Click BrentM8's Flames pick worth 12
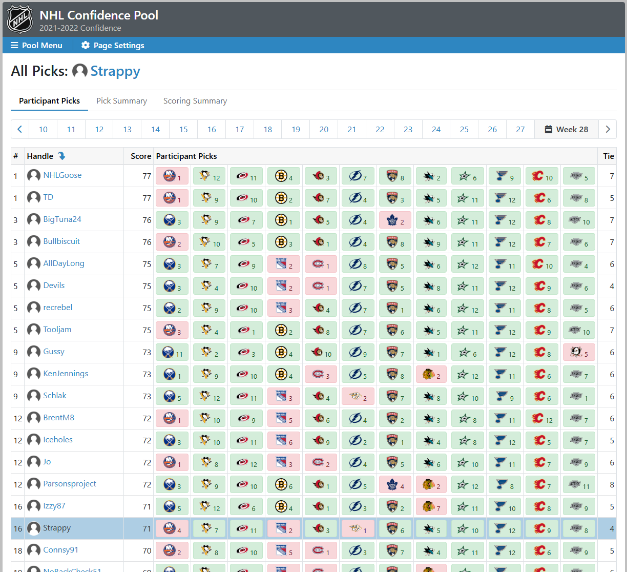Image resolution: width=627 pixels, height=572 pixels. [542, 419]
